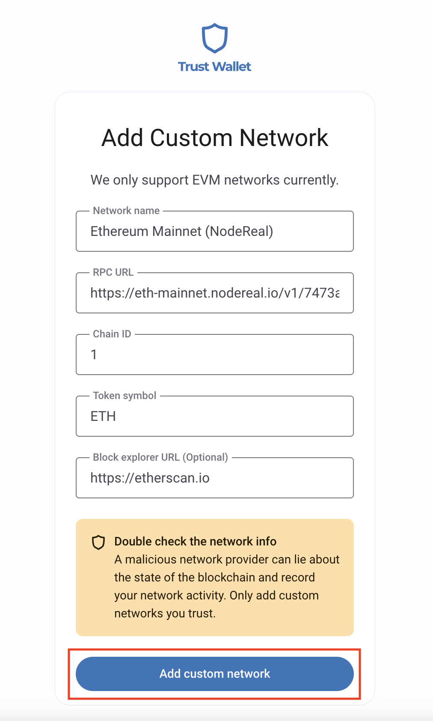Click the 'Network name' field label

click(126, 211)
